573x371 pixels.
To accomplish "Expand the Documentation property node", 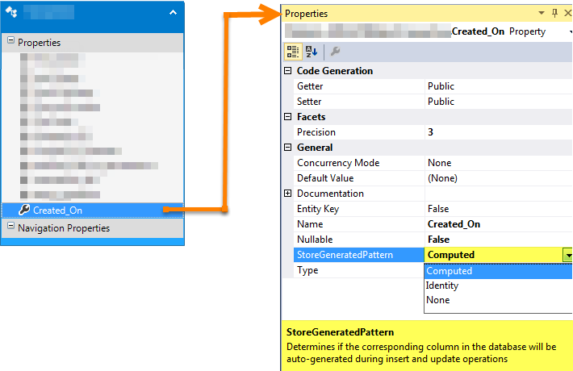I will point(288,194).
